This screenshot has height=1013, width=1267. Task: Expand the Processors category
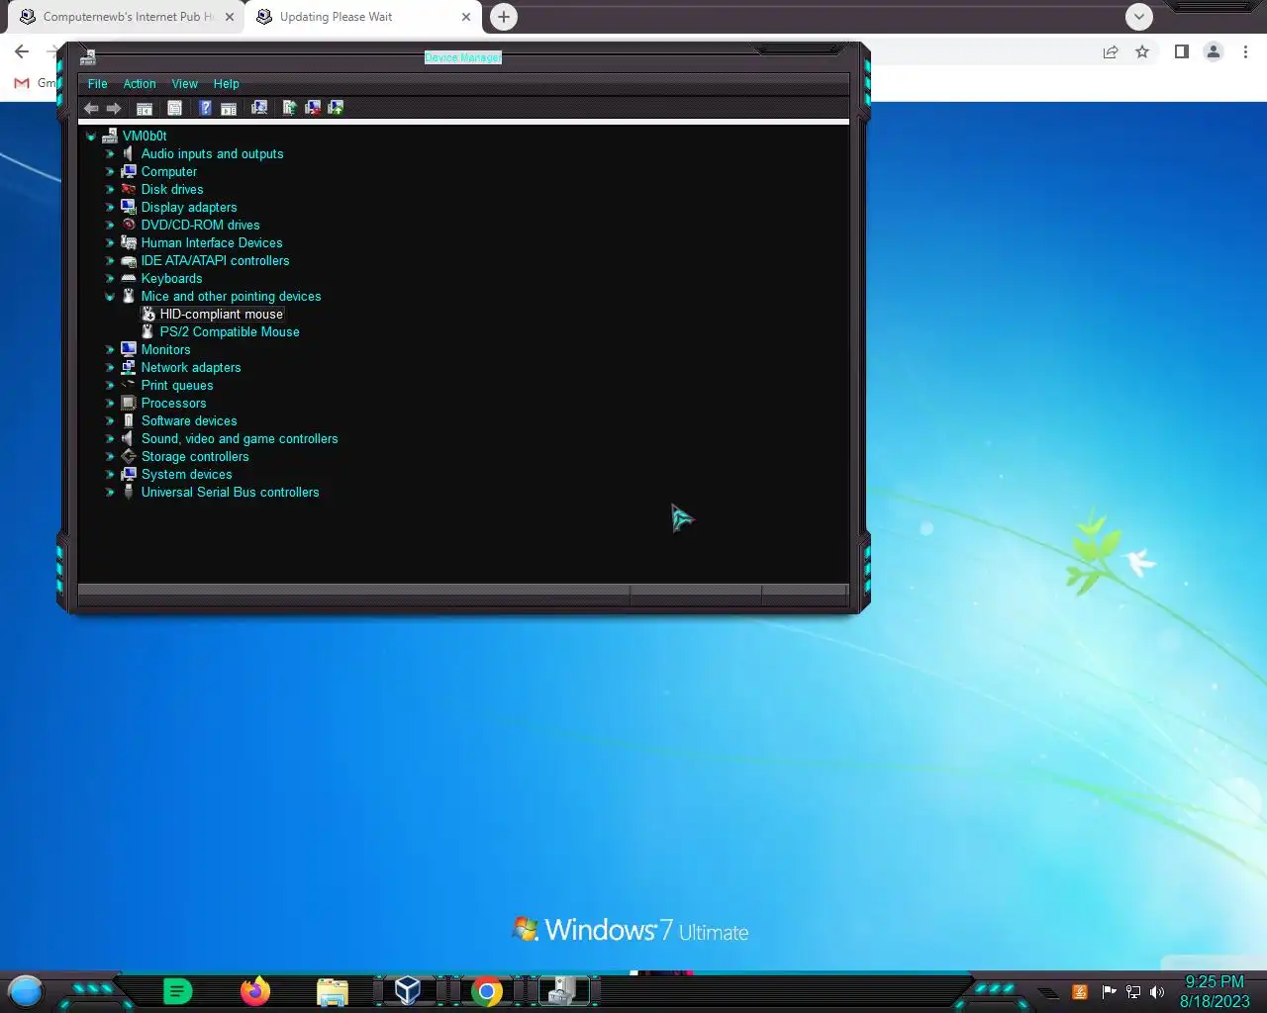(x=110, y=404)
